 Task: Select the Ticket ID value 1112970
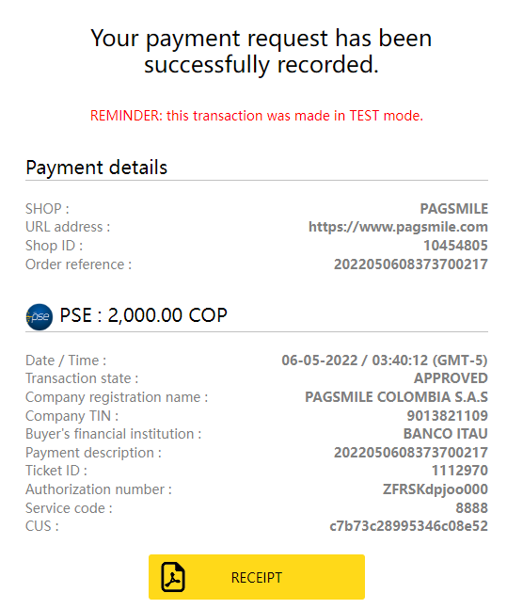tap(460, 471)
